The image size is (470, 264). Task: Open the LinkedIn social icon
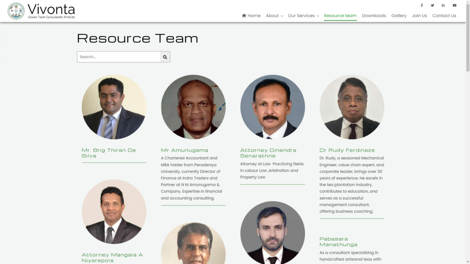(443, 6)
